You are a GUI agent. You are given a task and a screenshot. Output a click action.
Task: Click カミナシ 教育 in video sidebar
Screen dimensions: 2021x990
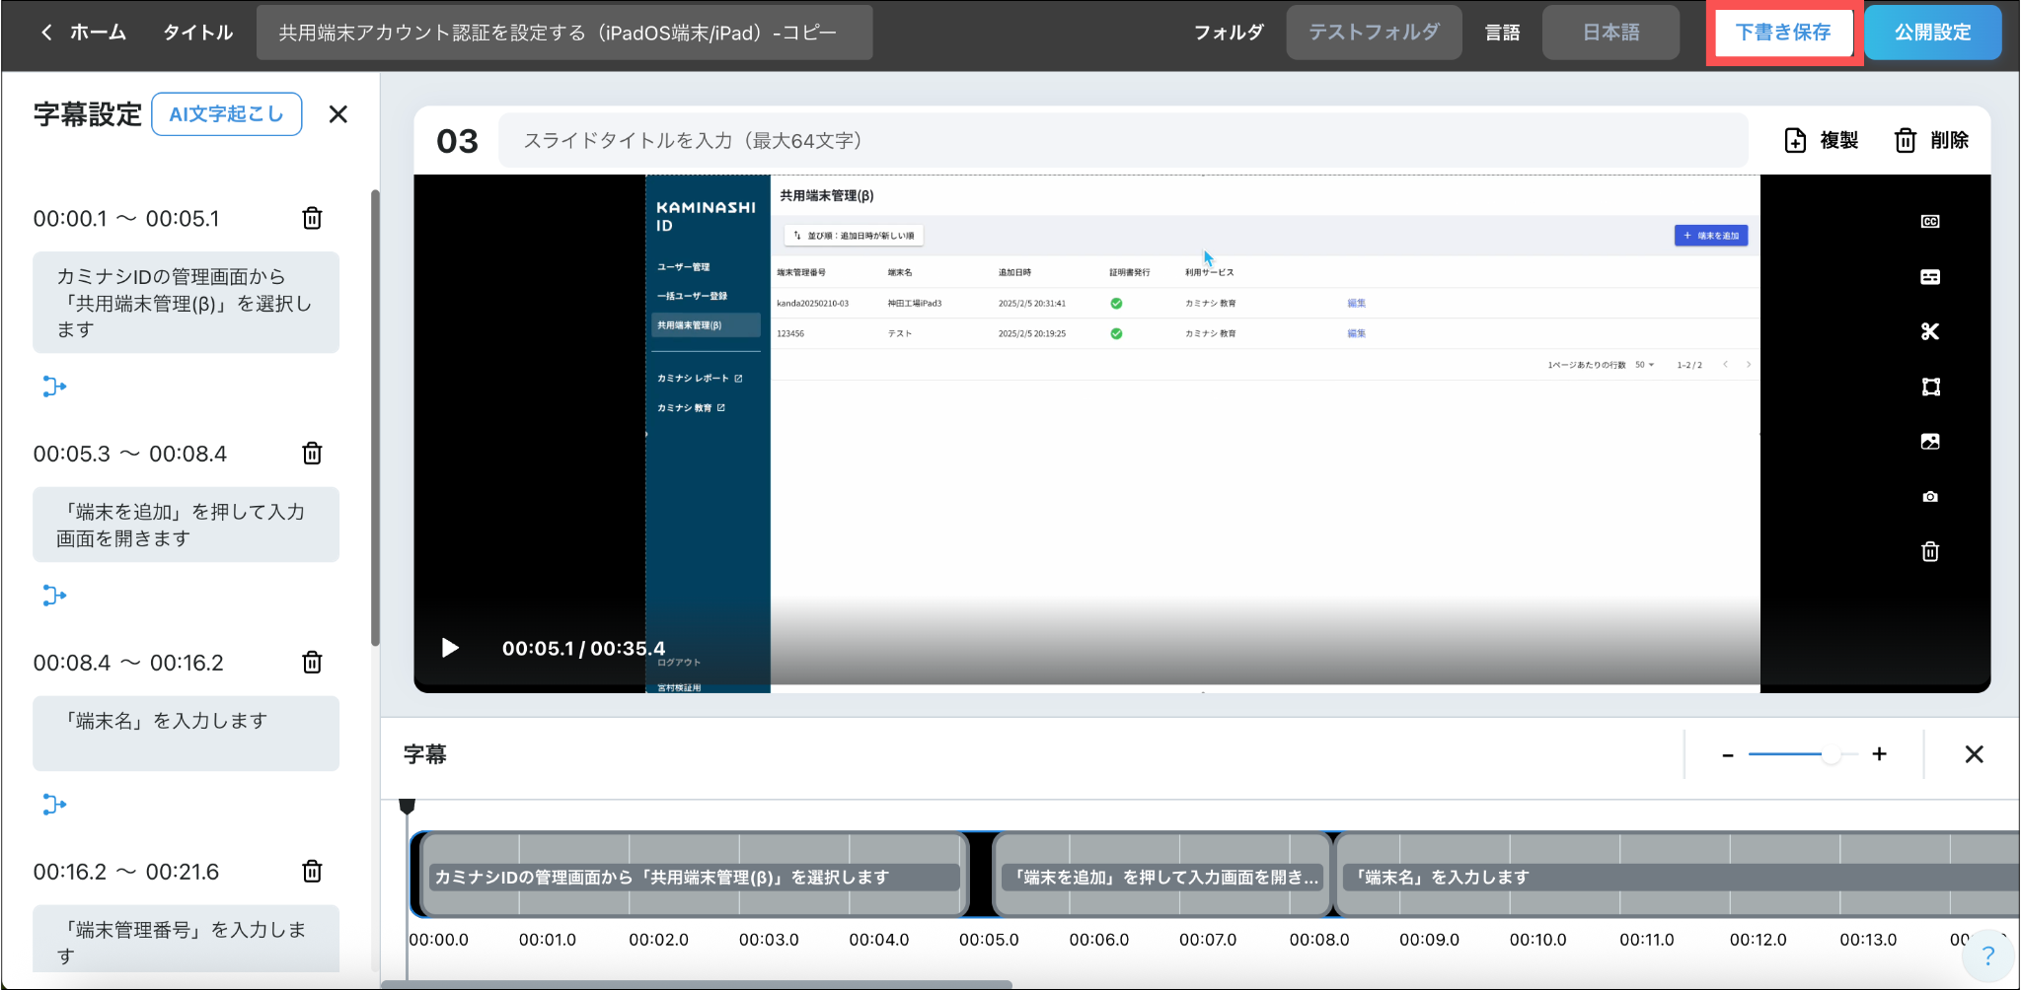pyautogui.click(x=691, y=408)
